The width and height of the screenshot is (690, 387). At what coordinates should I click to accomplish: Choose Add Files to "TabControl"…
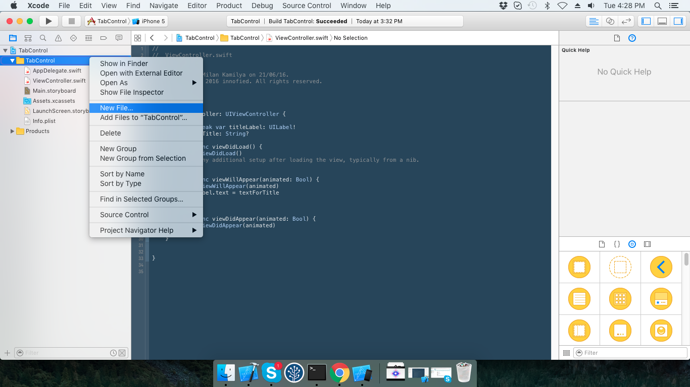pyautogui.click(x=146, y=117)
